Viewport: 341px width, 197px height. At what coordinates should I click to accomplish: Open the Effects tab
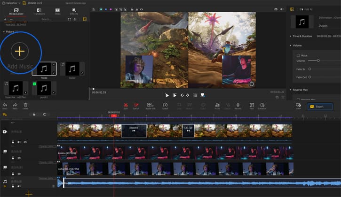click(x=74, y=11)
